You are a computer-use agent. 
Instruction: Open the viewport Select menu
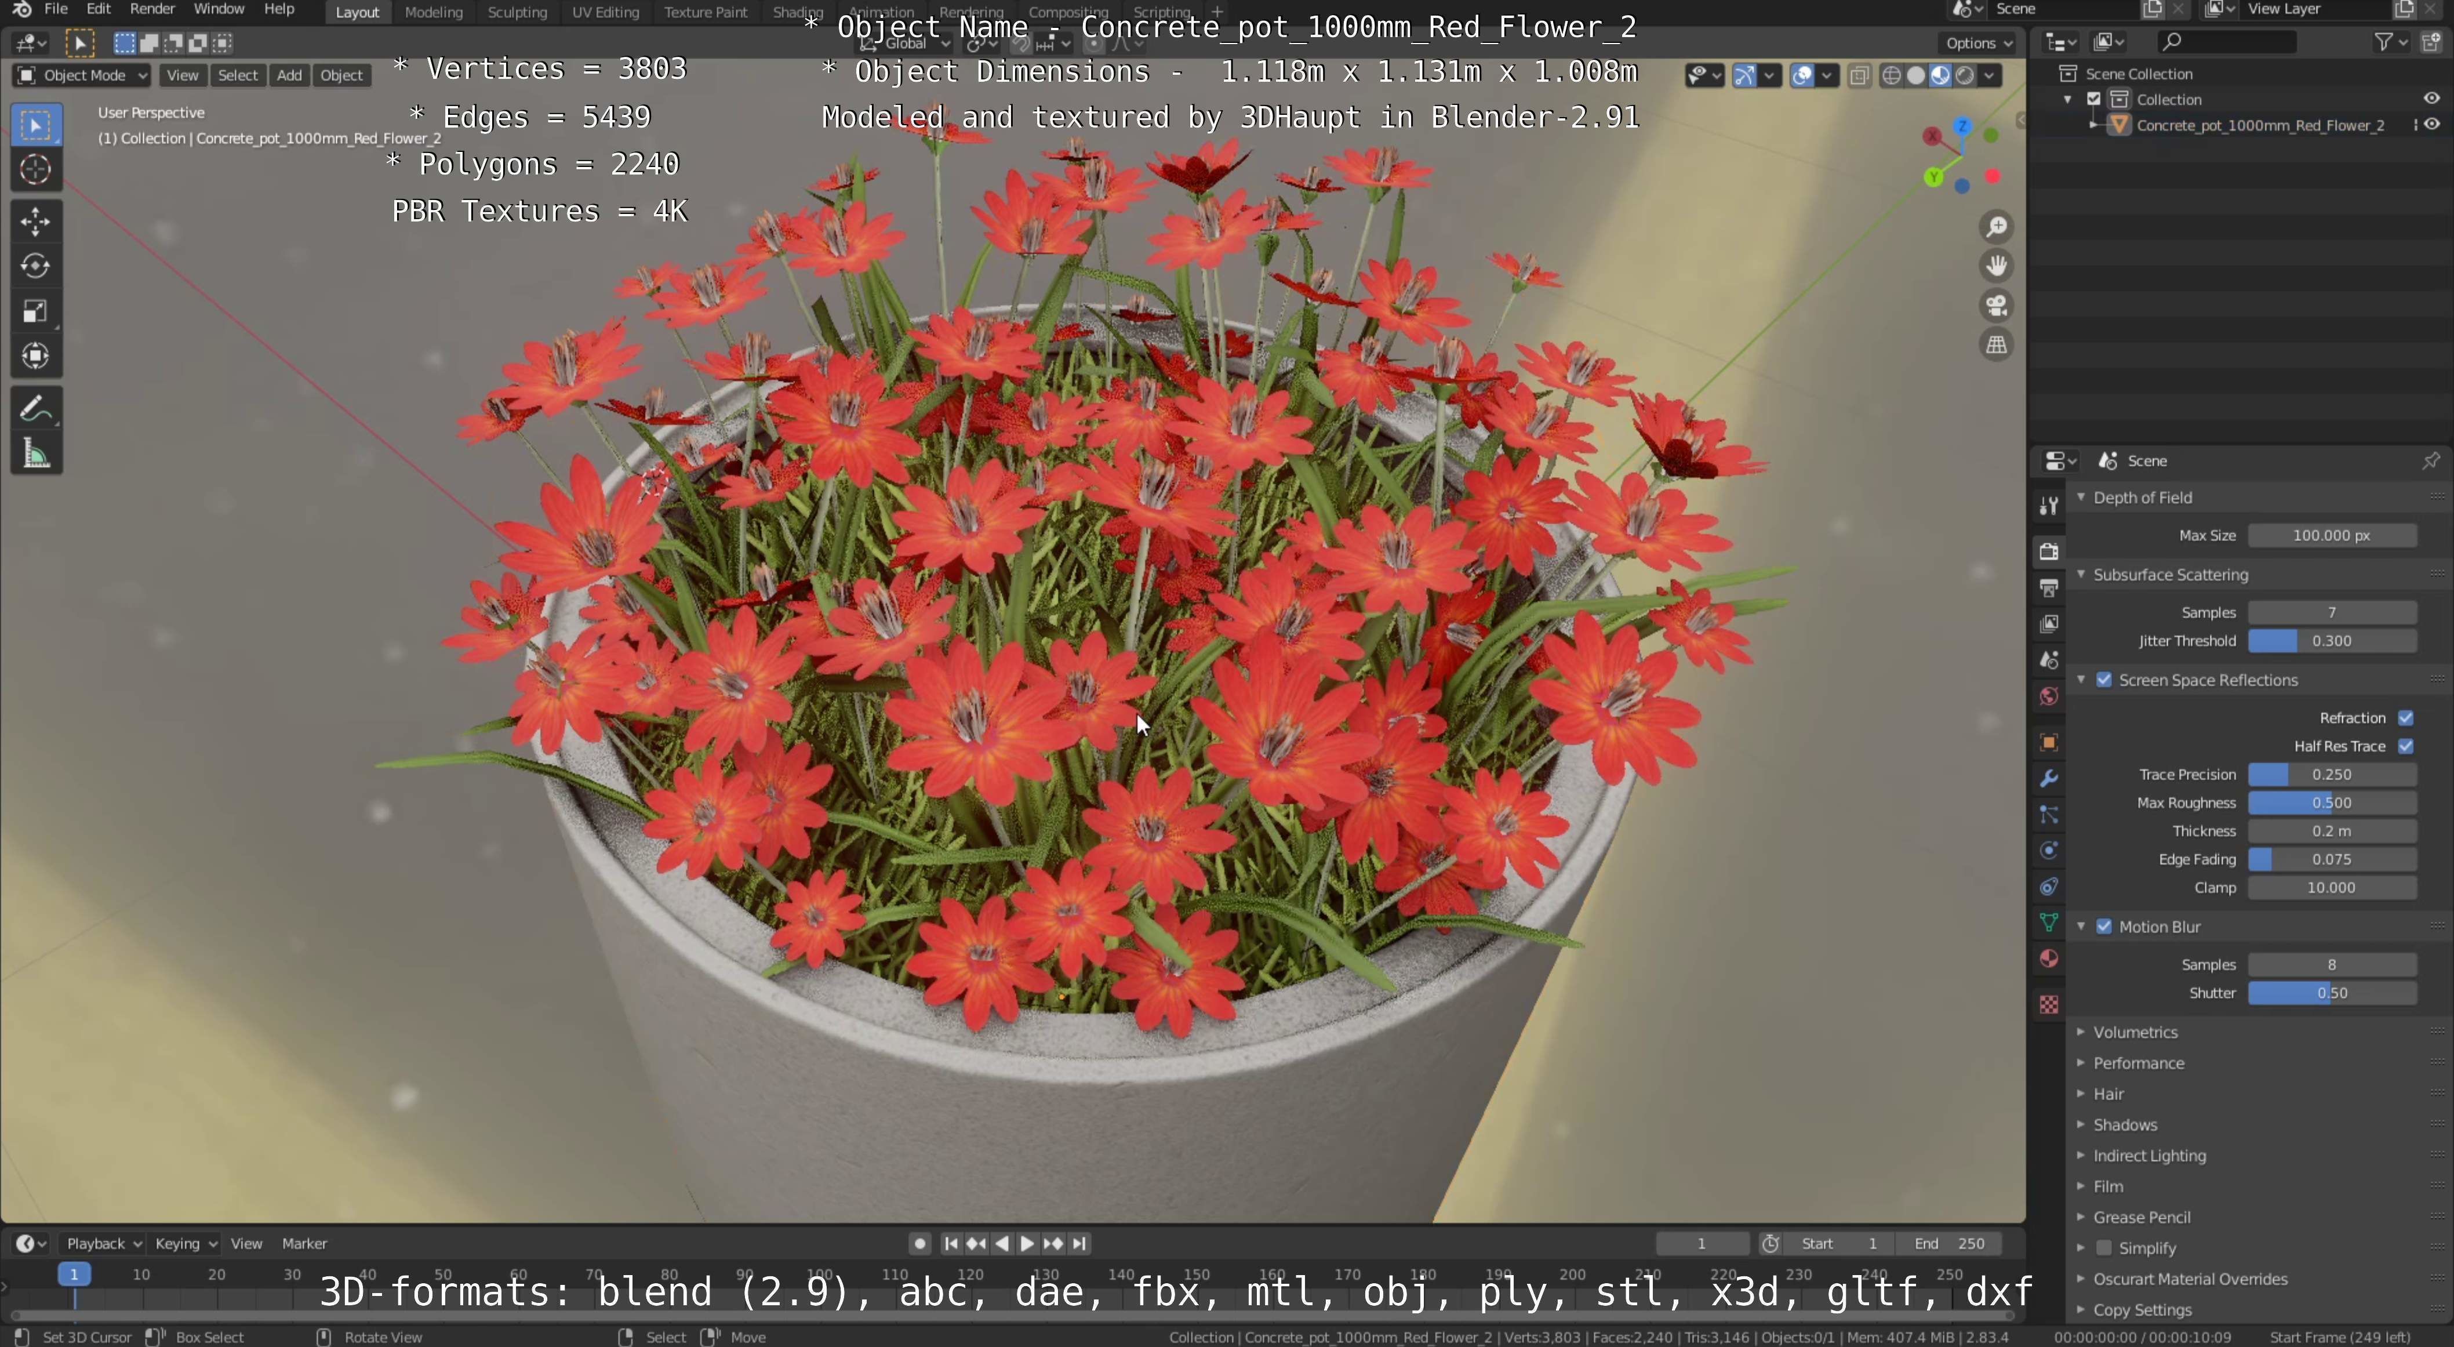coord(237,75)
